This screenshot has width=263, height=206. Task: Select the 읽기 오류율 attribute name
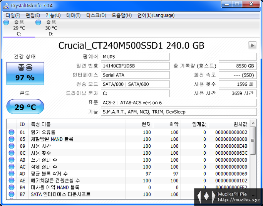(x=43, y=132)
